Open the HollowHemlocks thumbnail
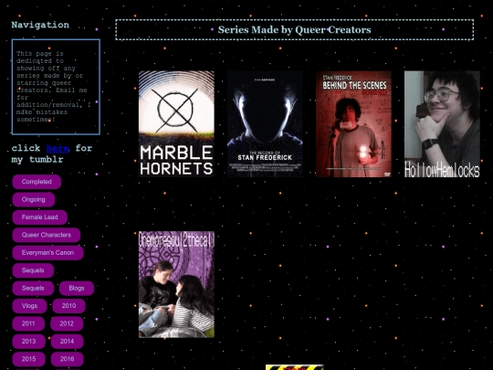Image resolution: width=493 pixels, height=370 pixels. (442, 124)
